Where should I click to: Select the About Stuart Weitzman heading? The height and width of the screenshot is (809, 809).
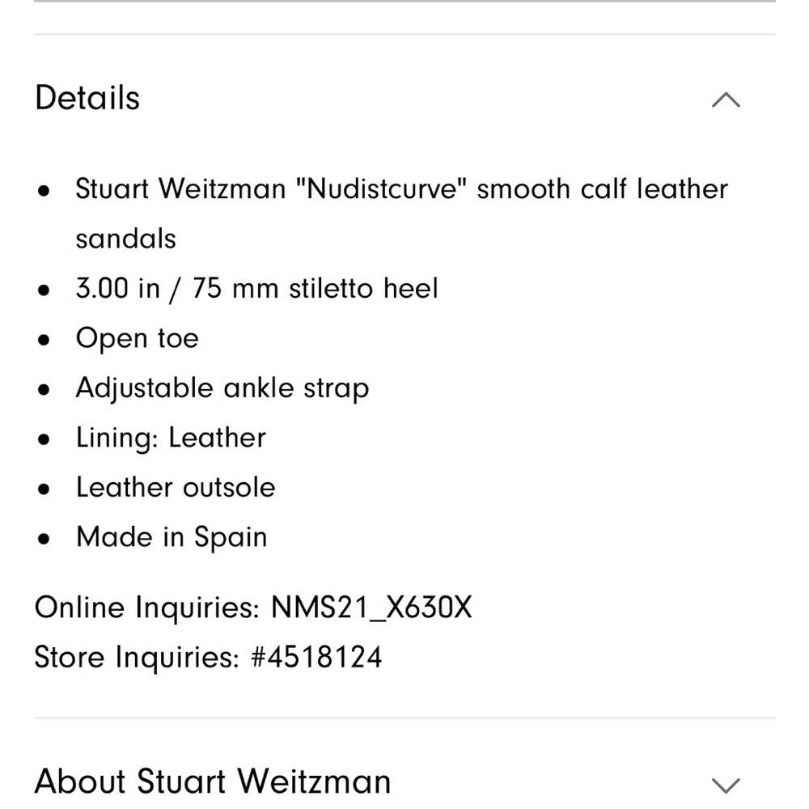pyautogui.click(x=212, y=781)
